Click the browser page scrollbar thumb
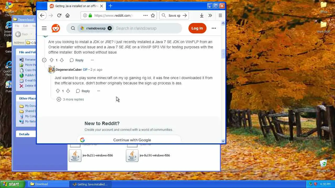 223,54
